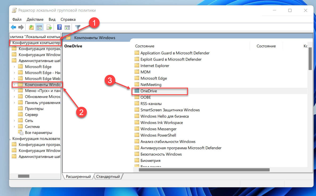The height and width of the screenshot is (196, 316).
Task: Open the Справка menu
Action: click(x=68, y=19)
